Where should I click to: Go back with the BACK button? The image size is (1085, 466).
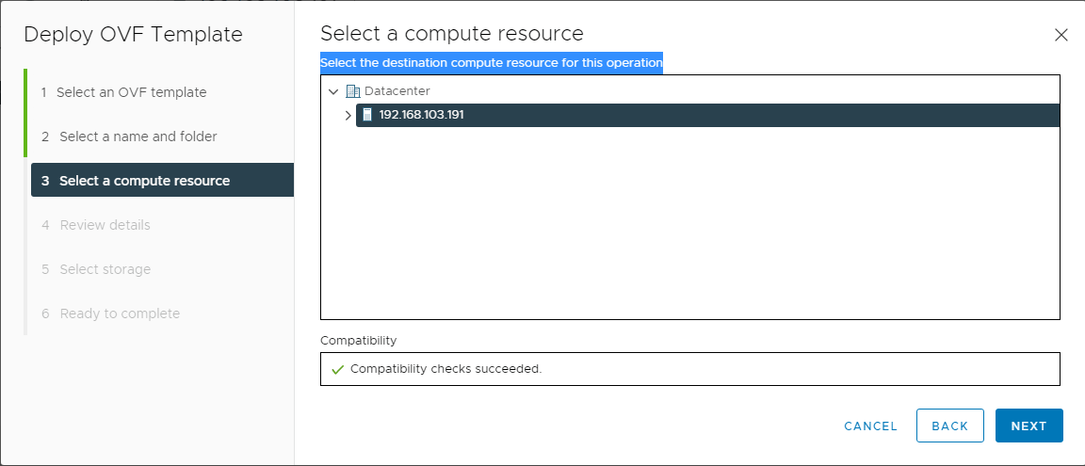(950, 426)
